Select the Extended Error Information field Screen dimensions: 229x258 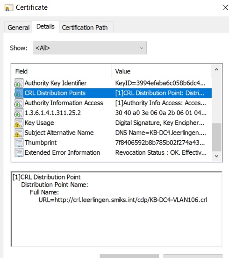111,152
